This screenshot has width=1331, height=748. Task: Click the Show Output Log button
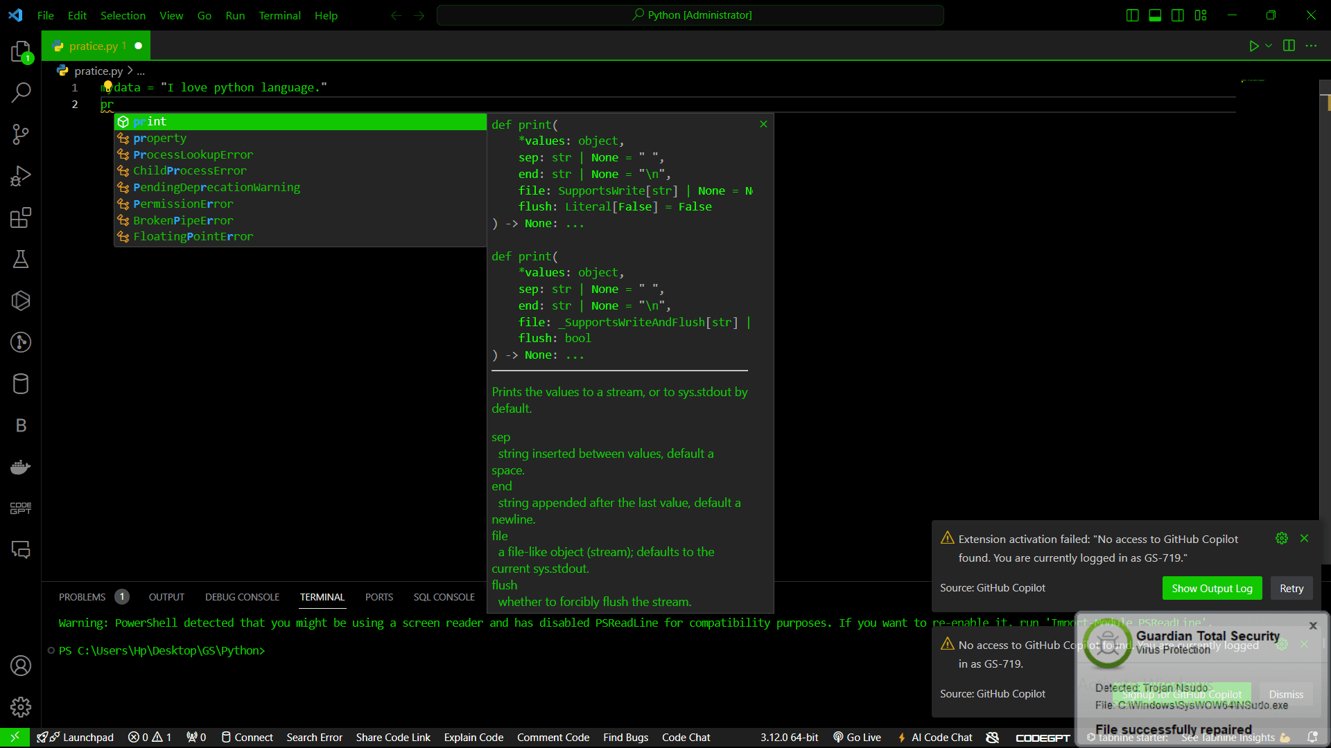pos(1212,588)
